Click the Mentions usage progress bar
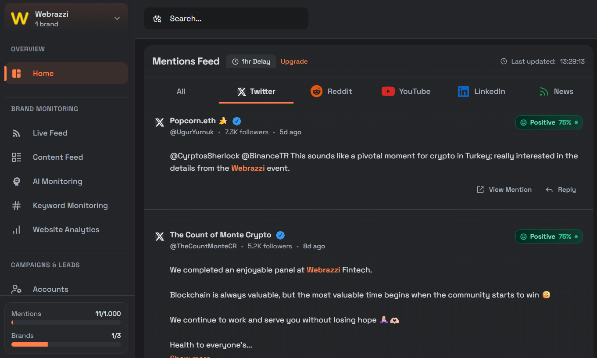The height and width of the screenshot is (358, 597). (66, 322)
